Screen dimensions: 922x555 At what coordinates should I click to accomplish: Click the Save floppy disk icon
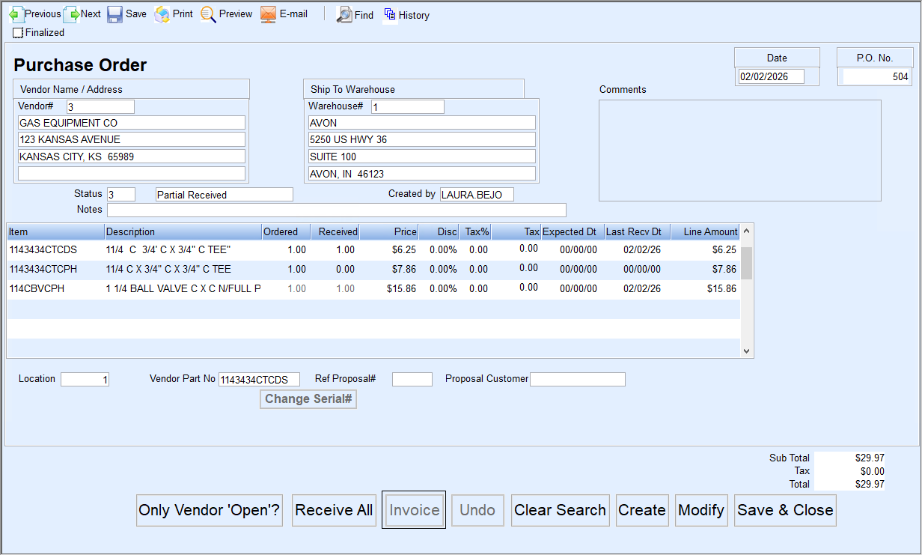pyautogui.click(x=115, y=14)
